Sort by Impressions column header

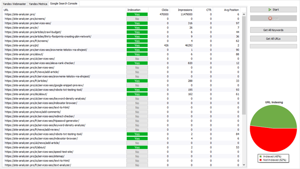pos(181,10)
